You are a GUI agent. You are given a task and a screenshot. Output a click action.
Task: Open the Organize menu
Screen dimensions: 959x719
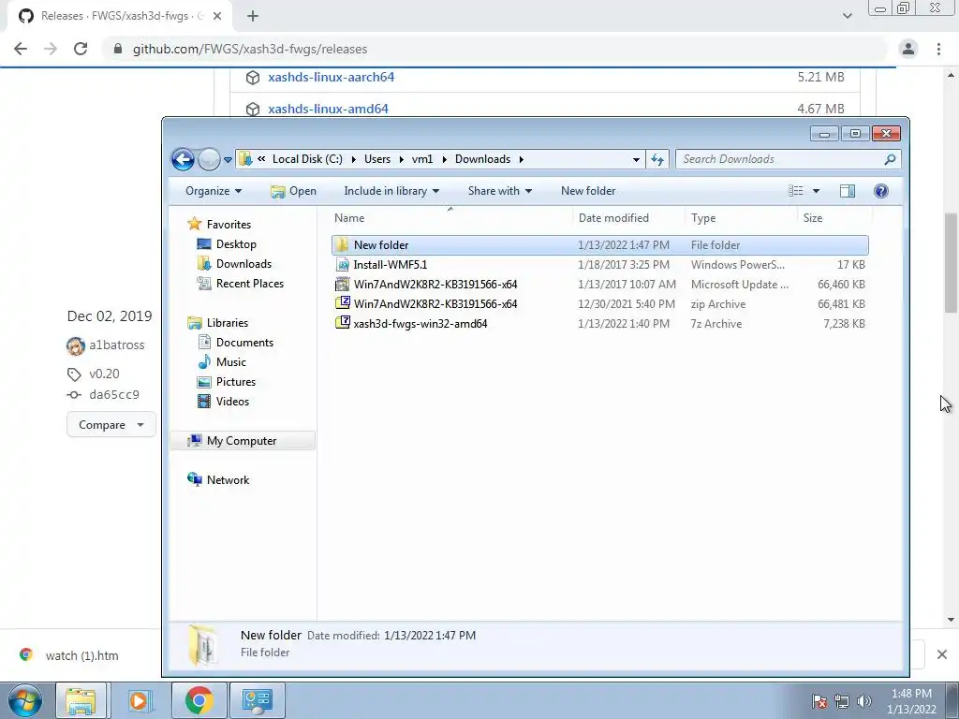point(214,191)
